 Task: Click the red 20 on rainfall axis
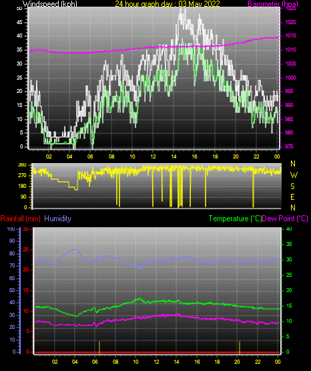26,270
